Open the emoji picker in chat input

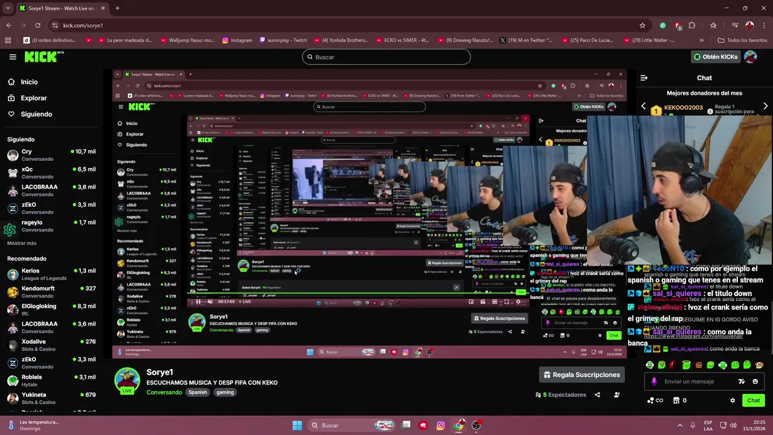point(755,381)
